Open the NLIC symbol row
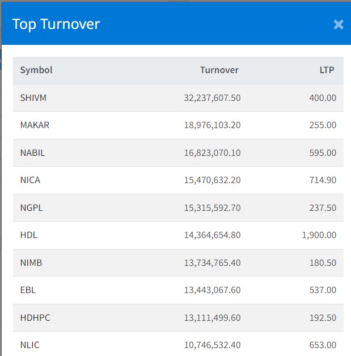351x356 pixels. click(x=30, y=345)
